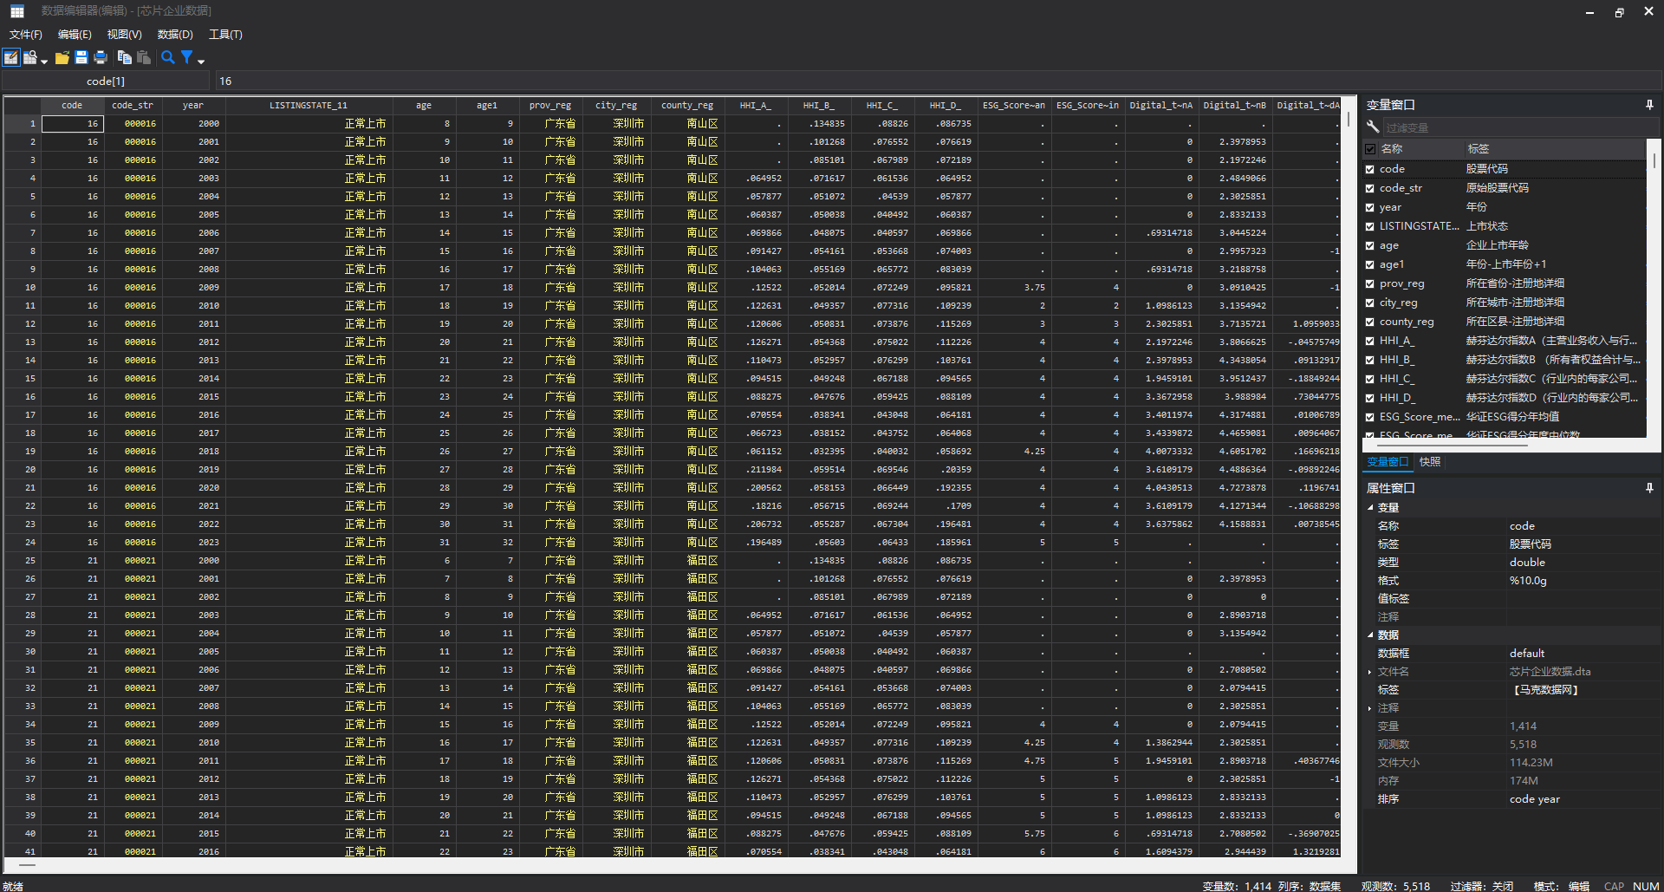The width and height of the screenshot is (1664, 892).
Task: Switch to data edit mode icon
Action: 11,57
